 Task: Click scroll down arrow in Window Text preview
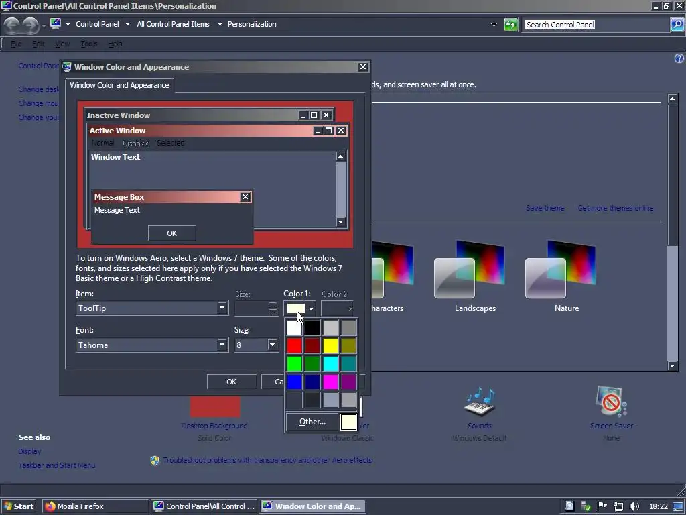pos(341,222)
